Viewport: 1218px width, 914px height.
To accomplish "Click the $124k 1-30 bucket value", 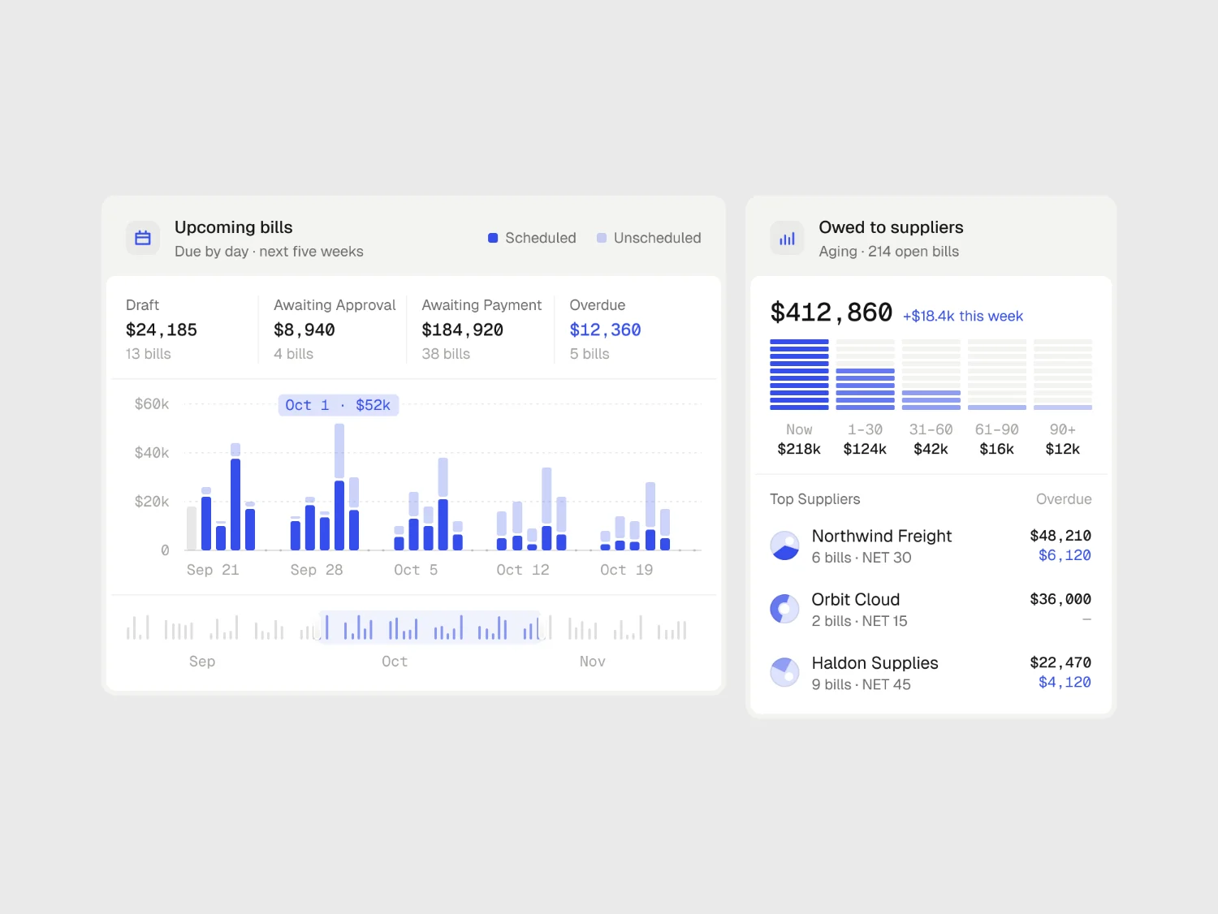I will [865, 449].
